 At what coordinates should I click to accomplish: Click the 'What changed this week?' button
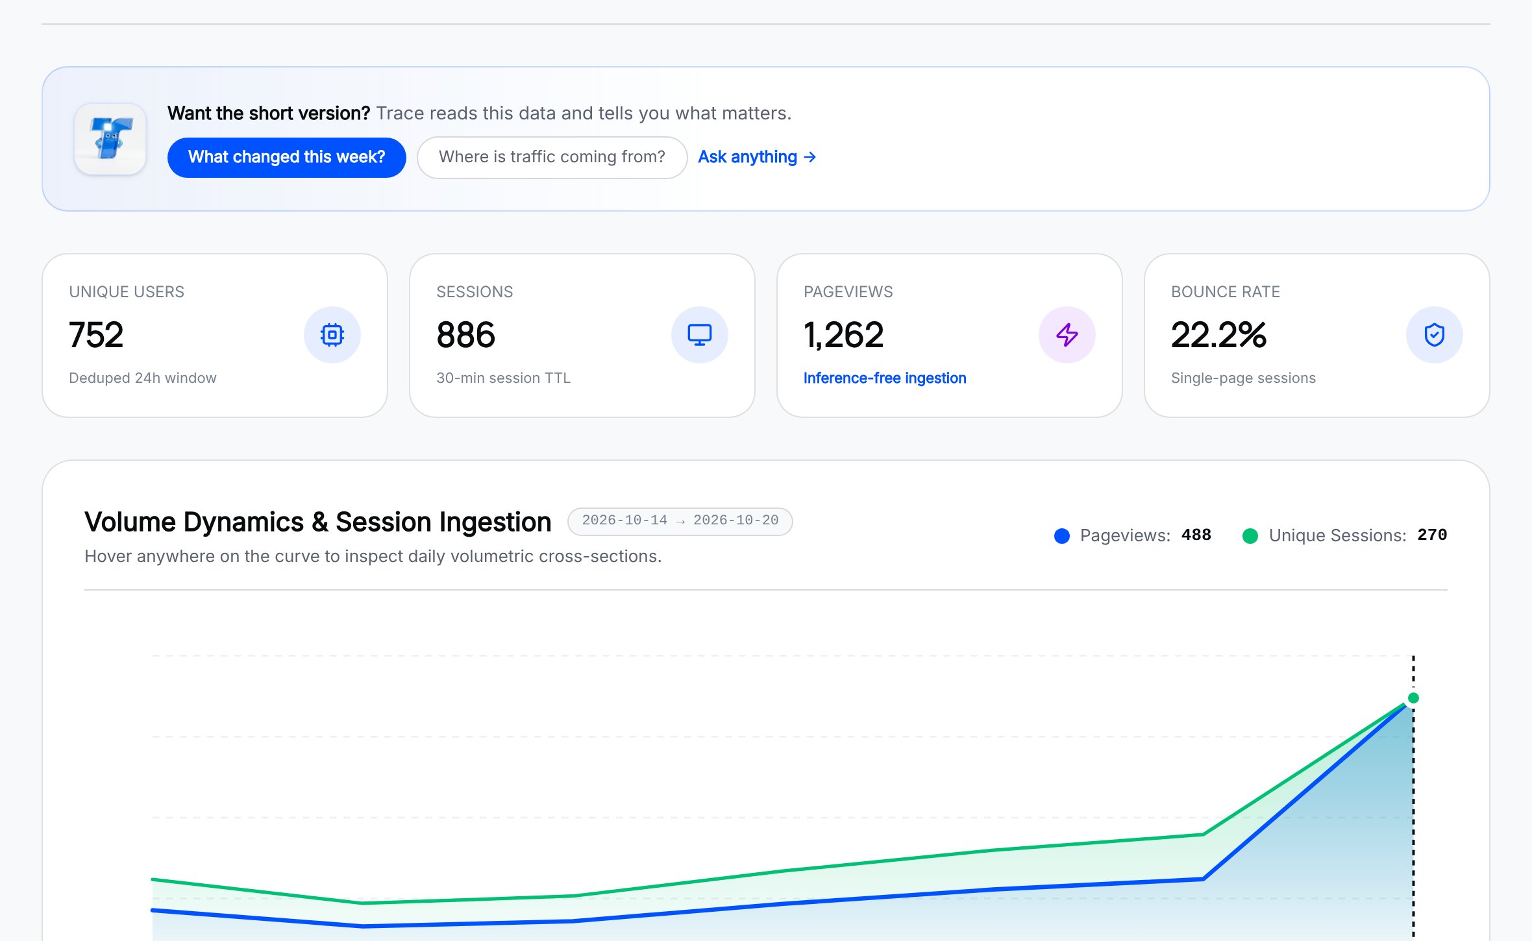[x=287, y=157]
